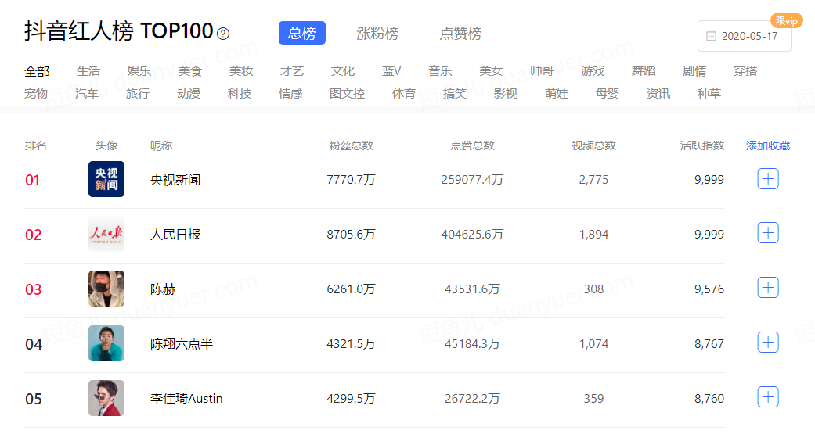
Task: Filter by 娱乐 category
Action: pos(139,71)
